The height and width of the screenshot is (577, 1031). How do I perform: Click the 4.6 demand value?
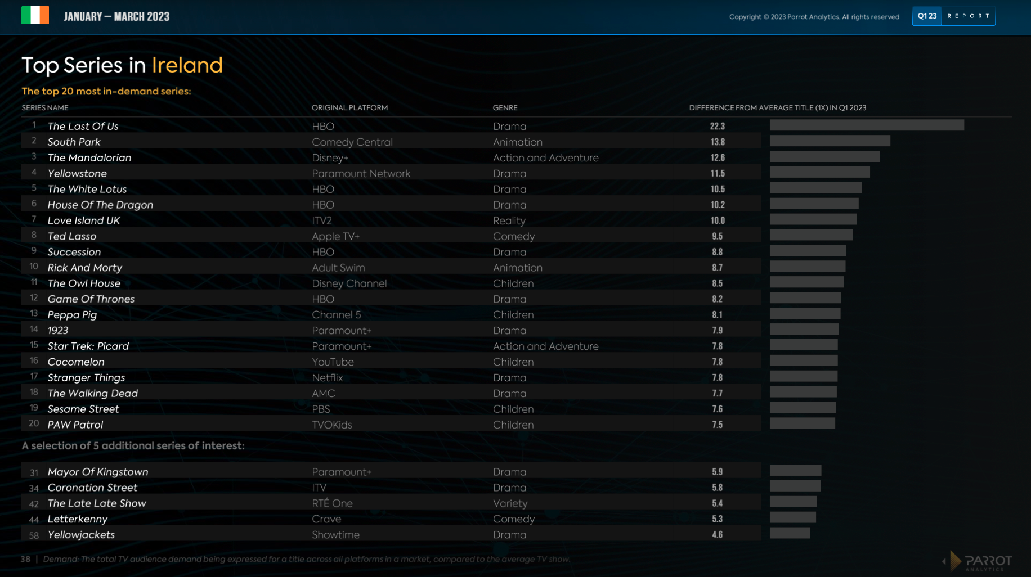tap(717, 535)
